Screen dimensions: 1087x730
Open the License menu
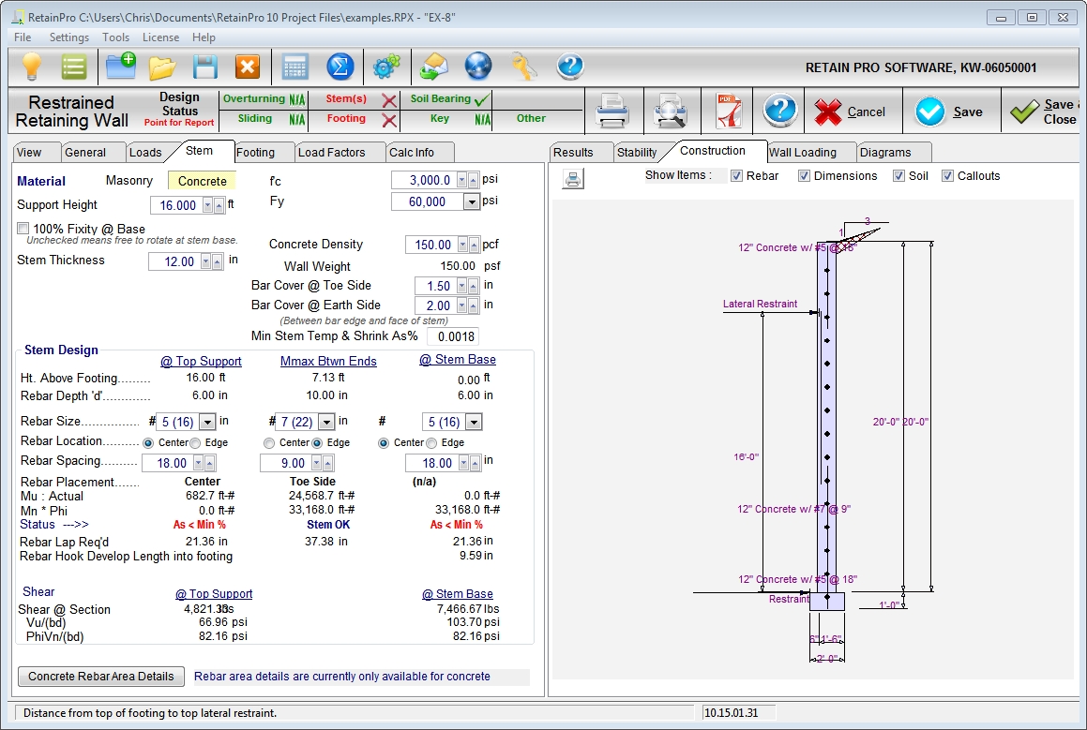point(160,37)
